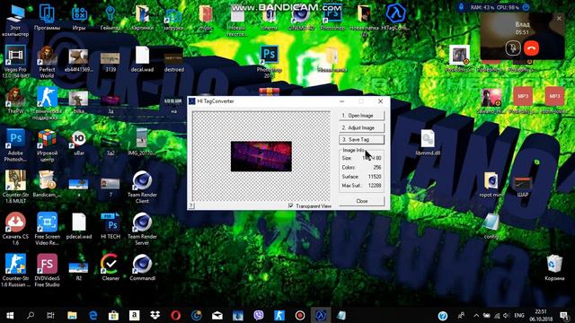The image size is (575, 323).
Task: Select the Counter-Strike 1.6 MULT shortcut
Action: 15,187
